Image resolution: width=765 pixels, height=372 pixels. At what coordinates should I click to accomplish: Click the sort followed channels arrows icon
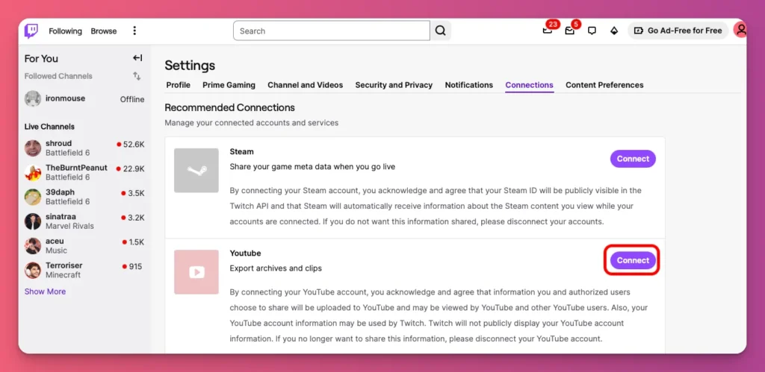137,76
